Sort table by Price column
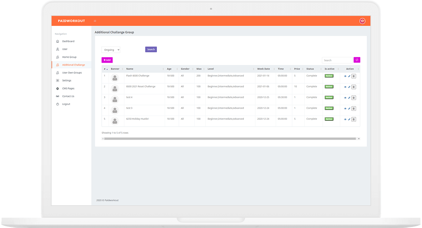422x228 pixels. (x=298, y=69)
